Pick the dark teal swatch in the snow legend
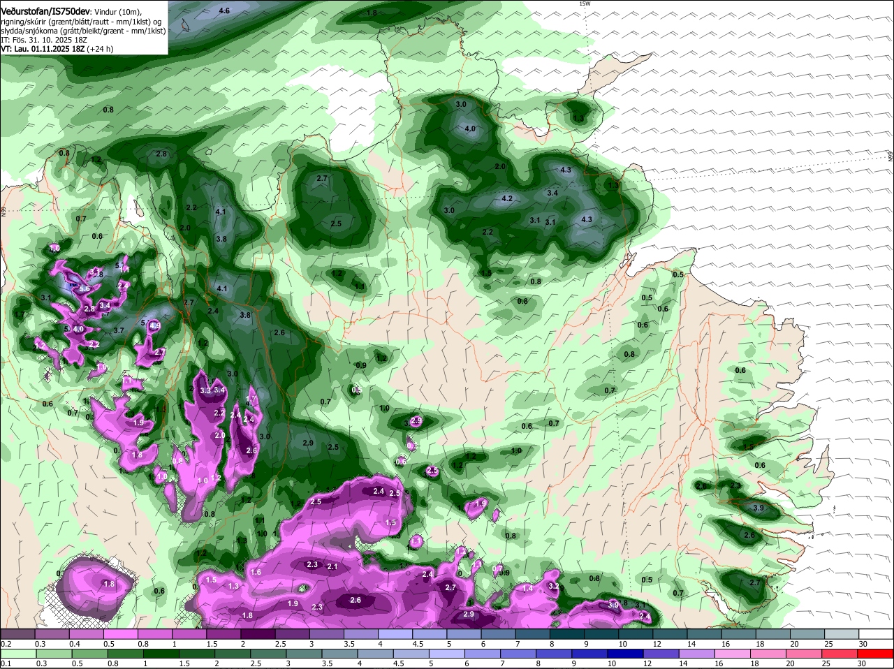 (x=567, y=634)
